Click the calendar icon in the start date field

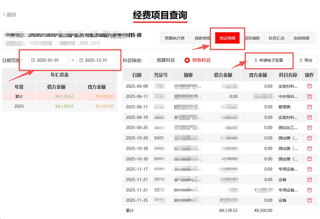pos(33,60)
